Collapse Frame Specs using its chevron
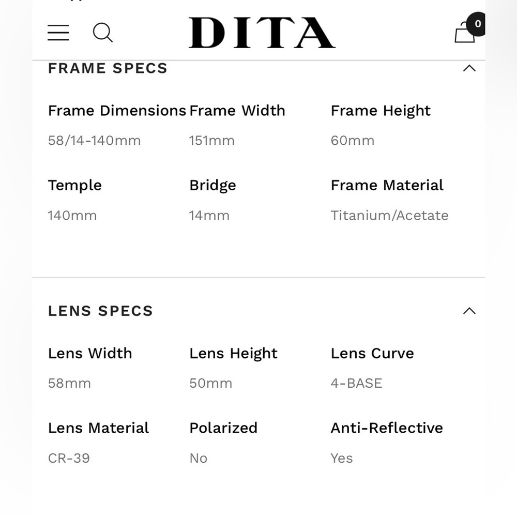Image resolution: width=517 pixels, height=517 pixels. 469,68
